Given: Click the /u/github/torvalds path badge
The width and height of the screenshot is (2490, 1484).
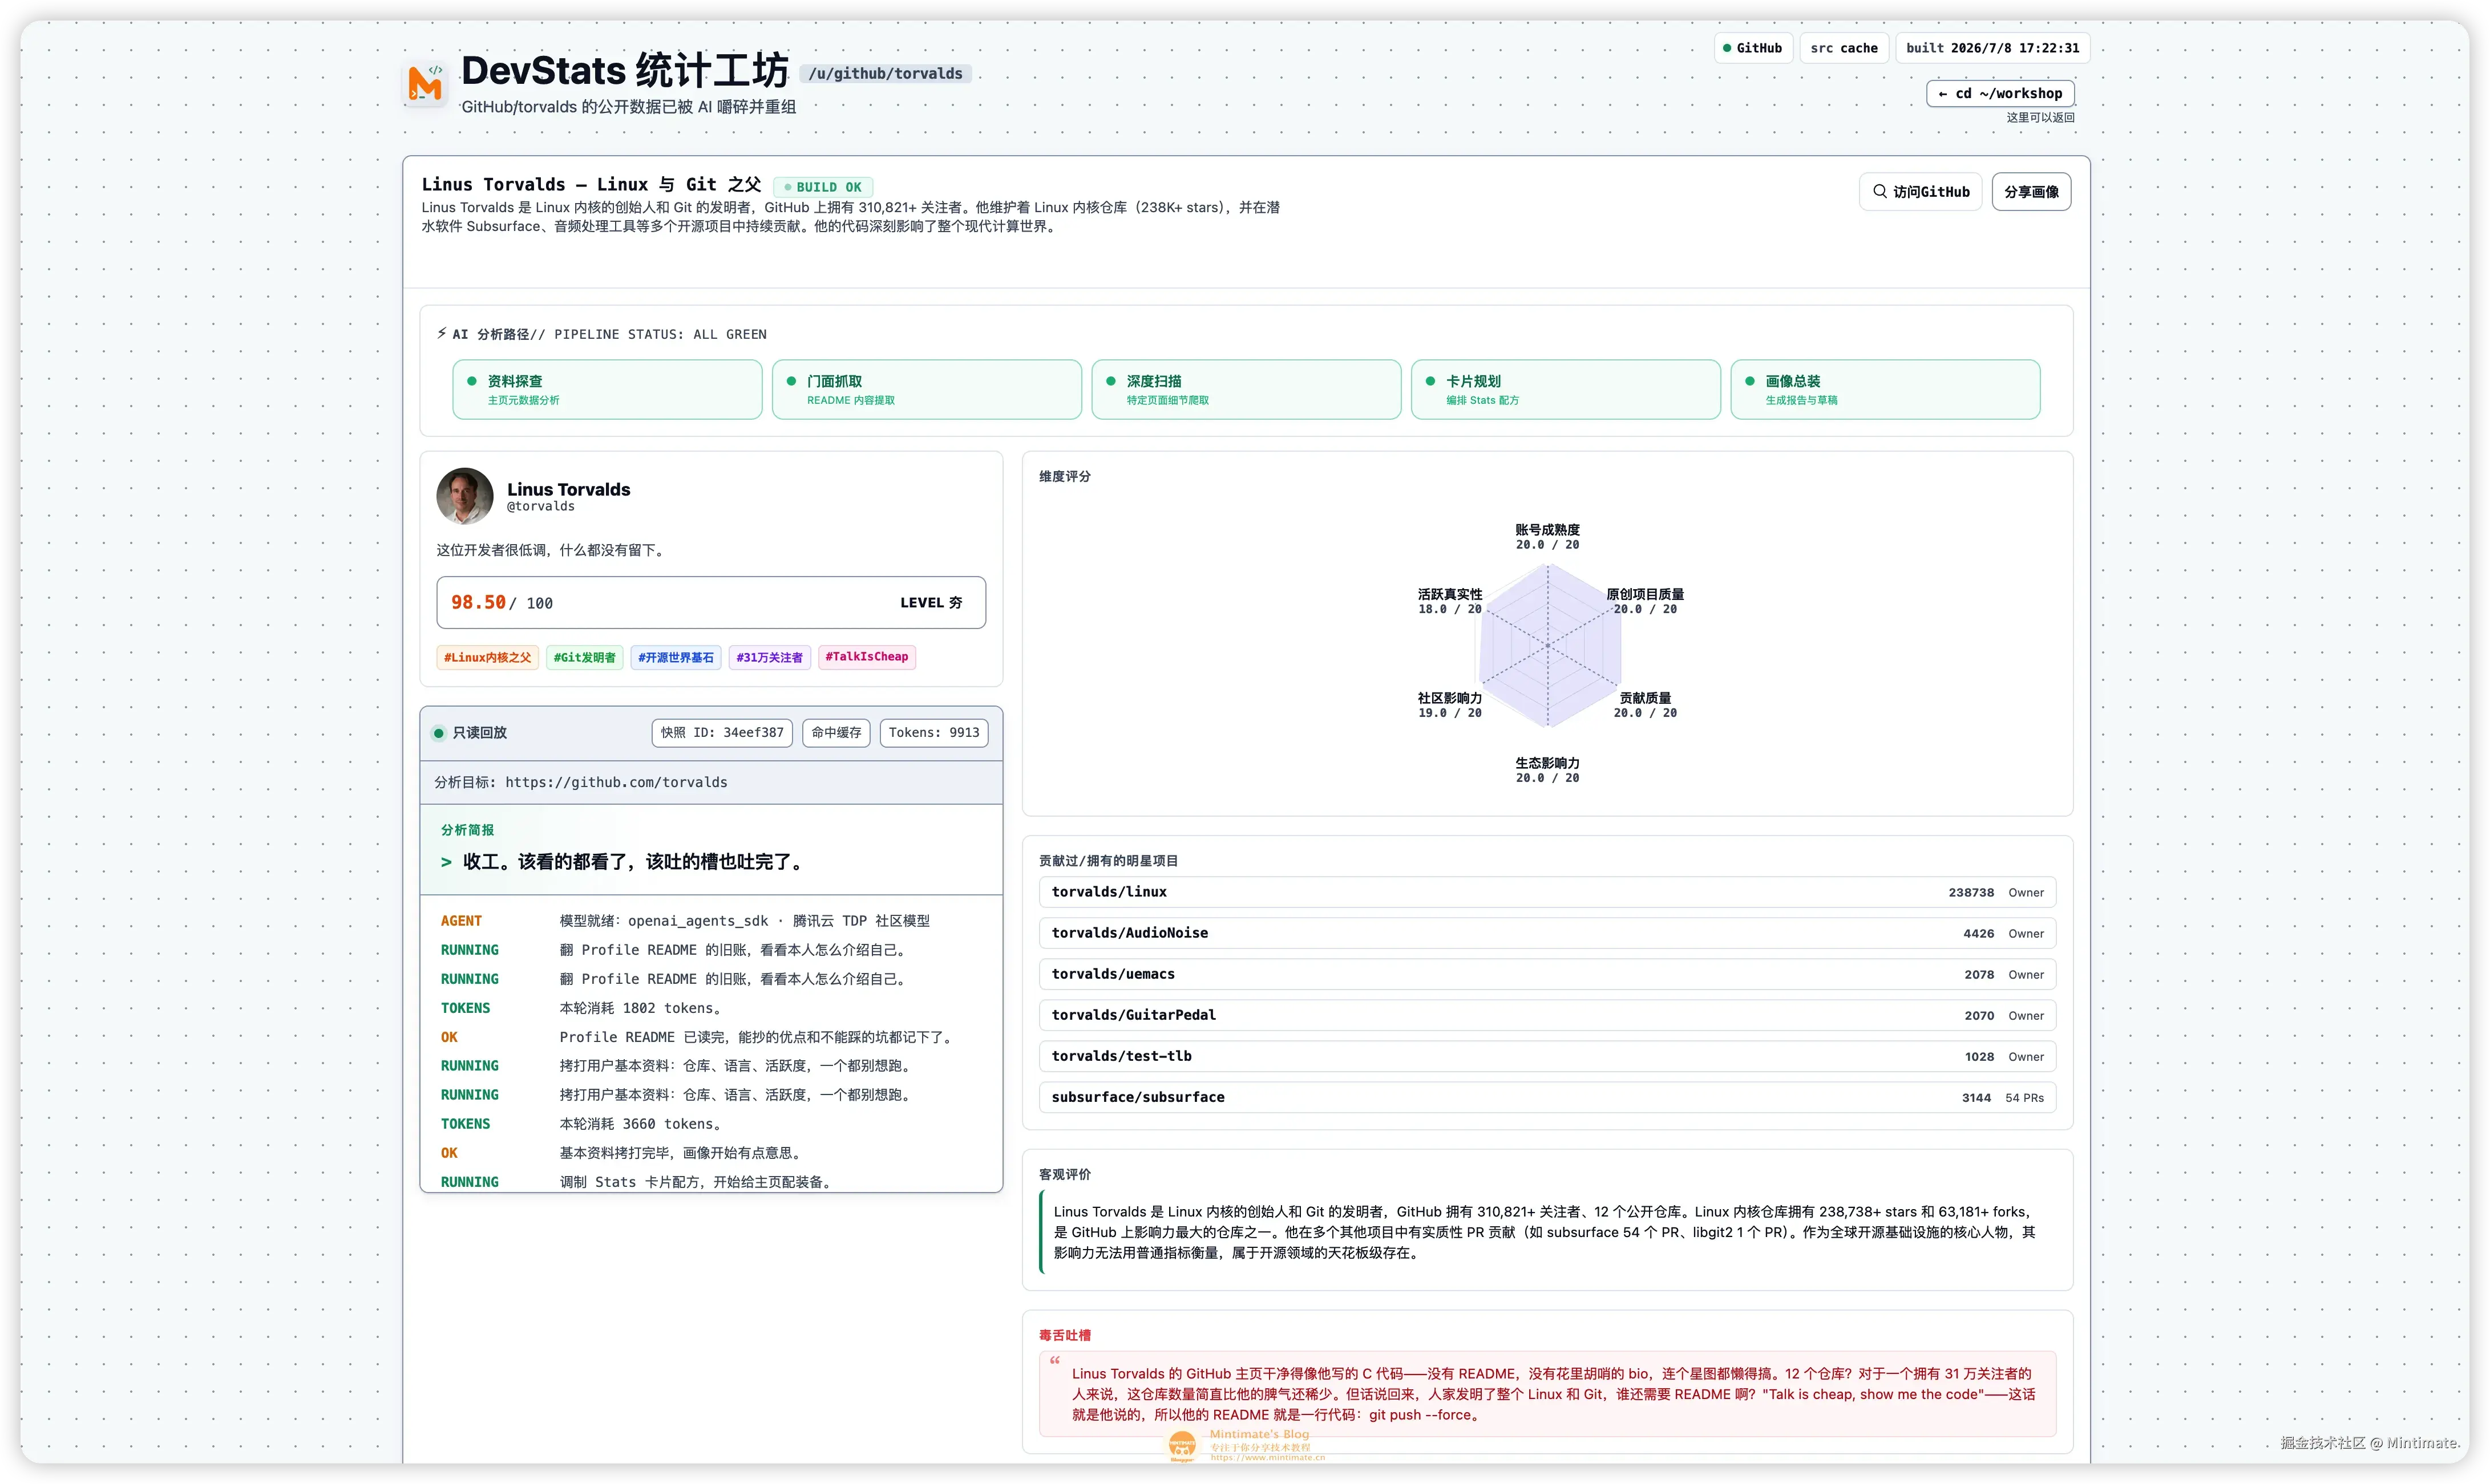Looking at the screenshot, I should pyautogui.click(x=886, y=74).
